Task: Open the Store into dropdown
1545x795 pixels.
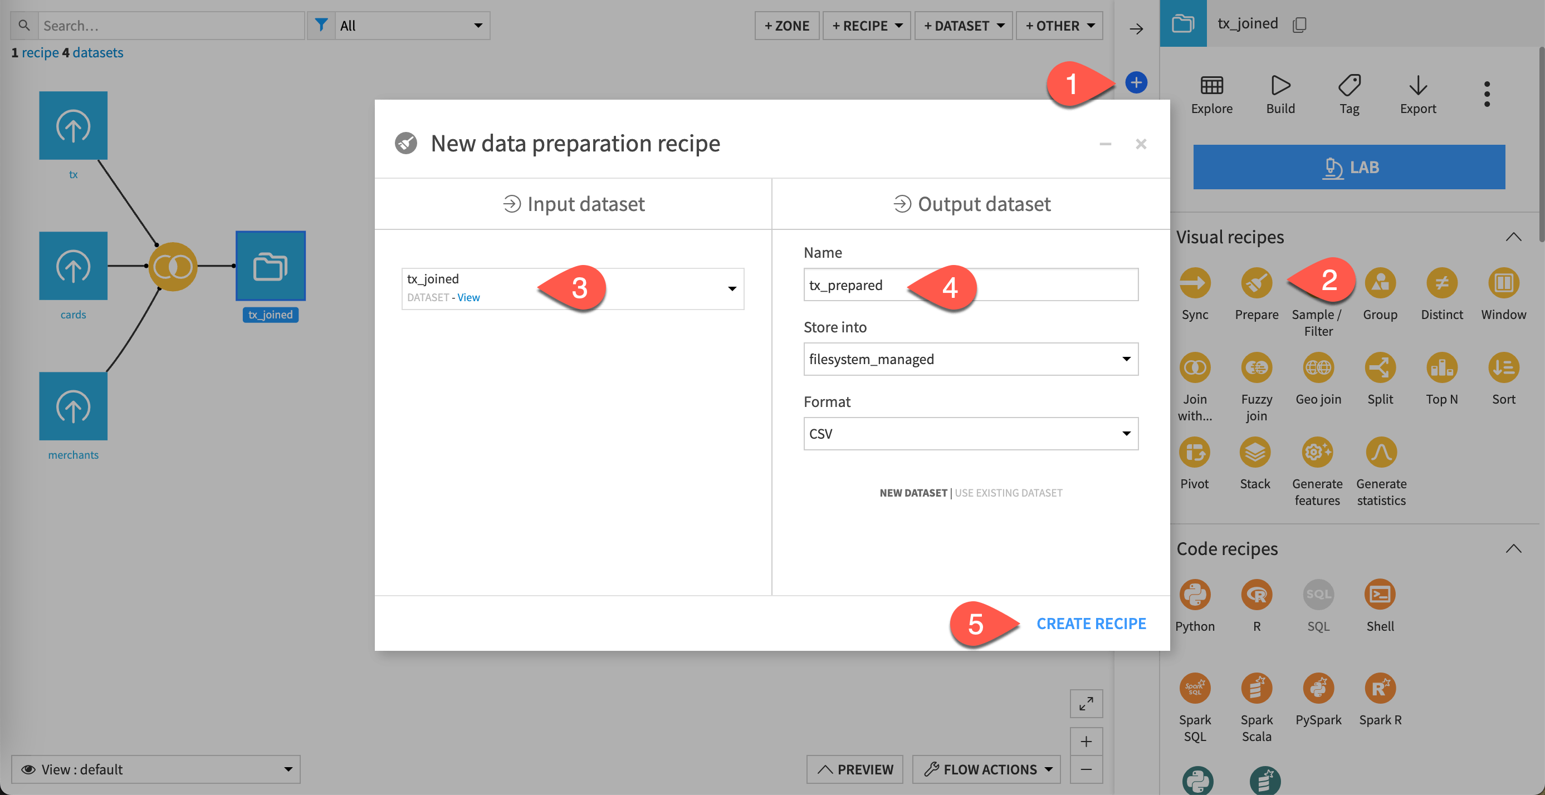Action: click(x=970, y=359)
